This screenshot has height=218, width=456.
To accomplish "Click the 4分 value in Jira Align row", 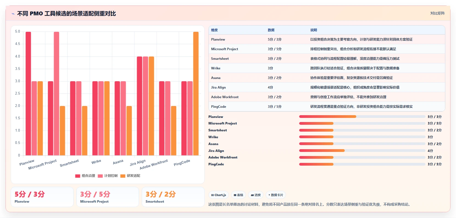I will click(x=270, y=87).
